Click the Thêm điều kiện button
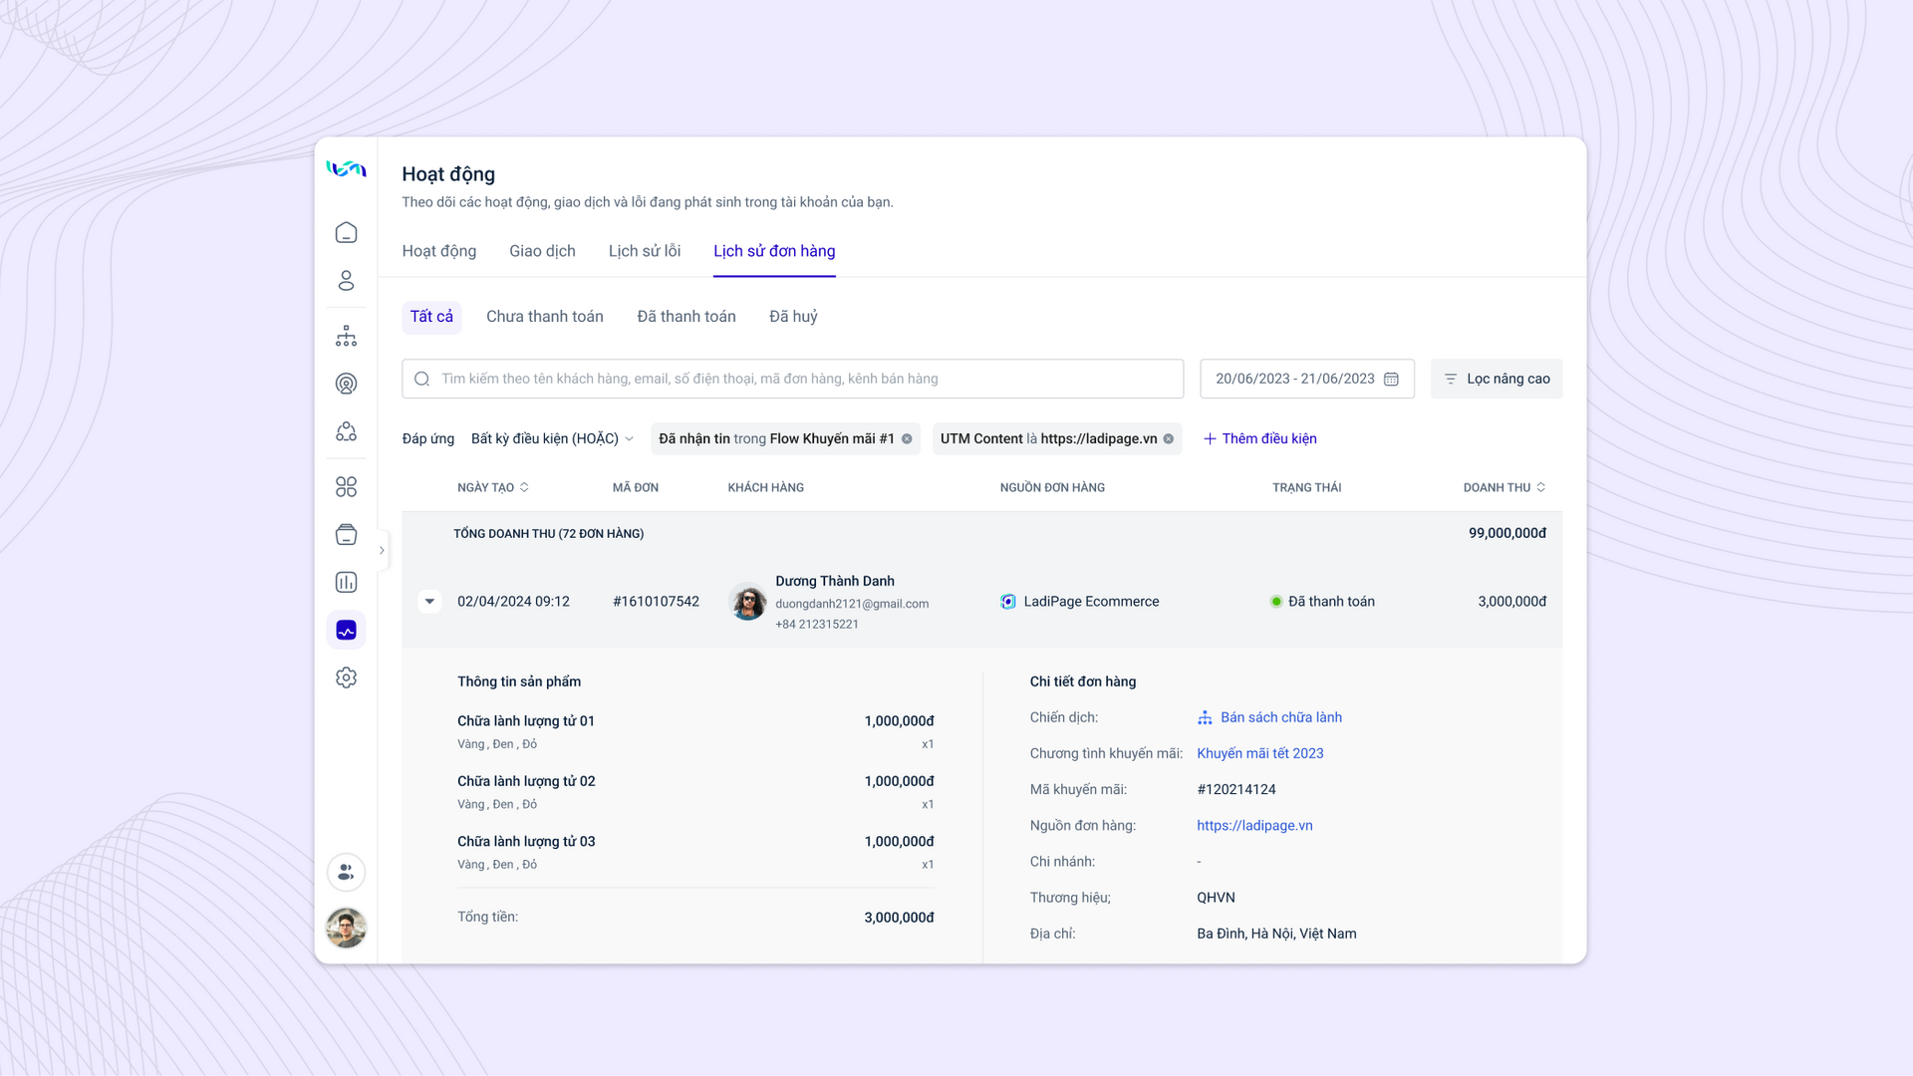The width and height of the screenshot is (1913, 1076). click(x=1259, y=438)
